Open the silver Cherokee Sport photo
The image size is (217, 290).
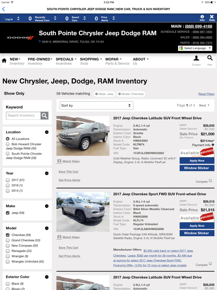[83, 212]
